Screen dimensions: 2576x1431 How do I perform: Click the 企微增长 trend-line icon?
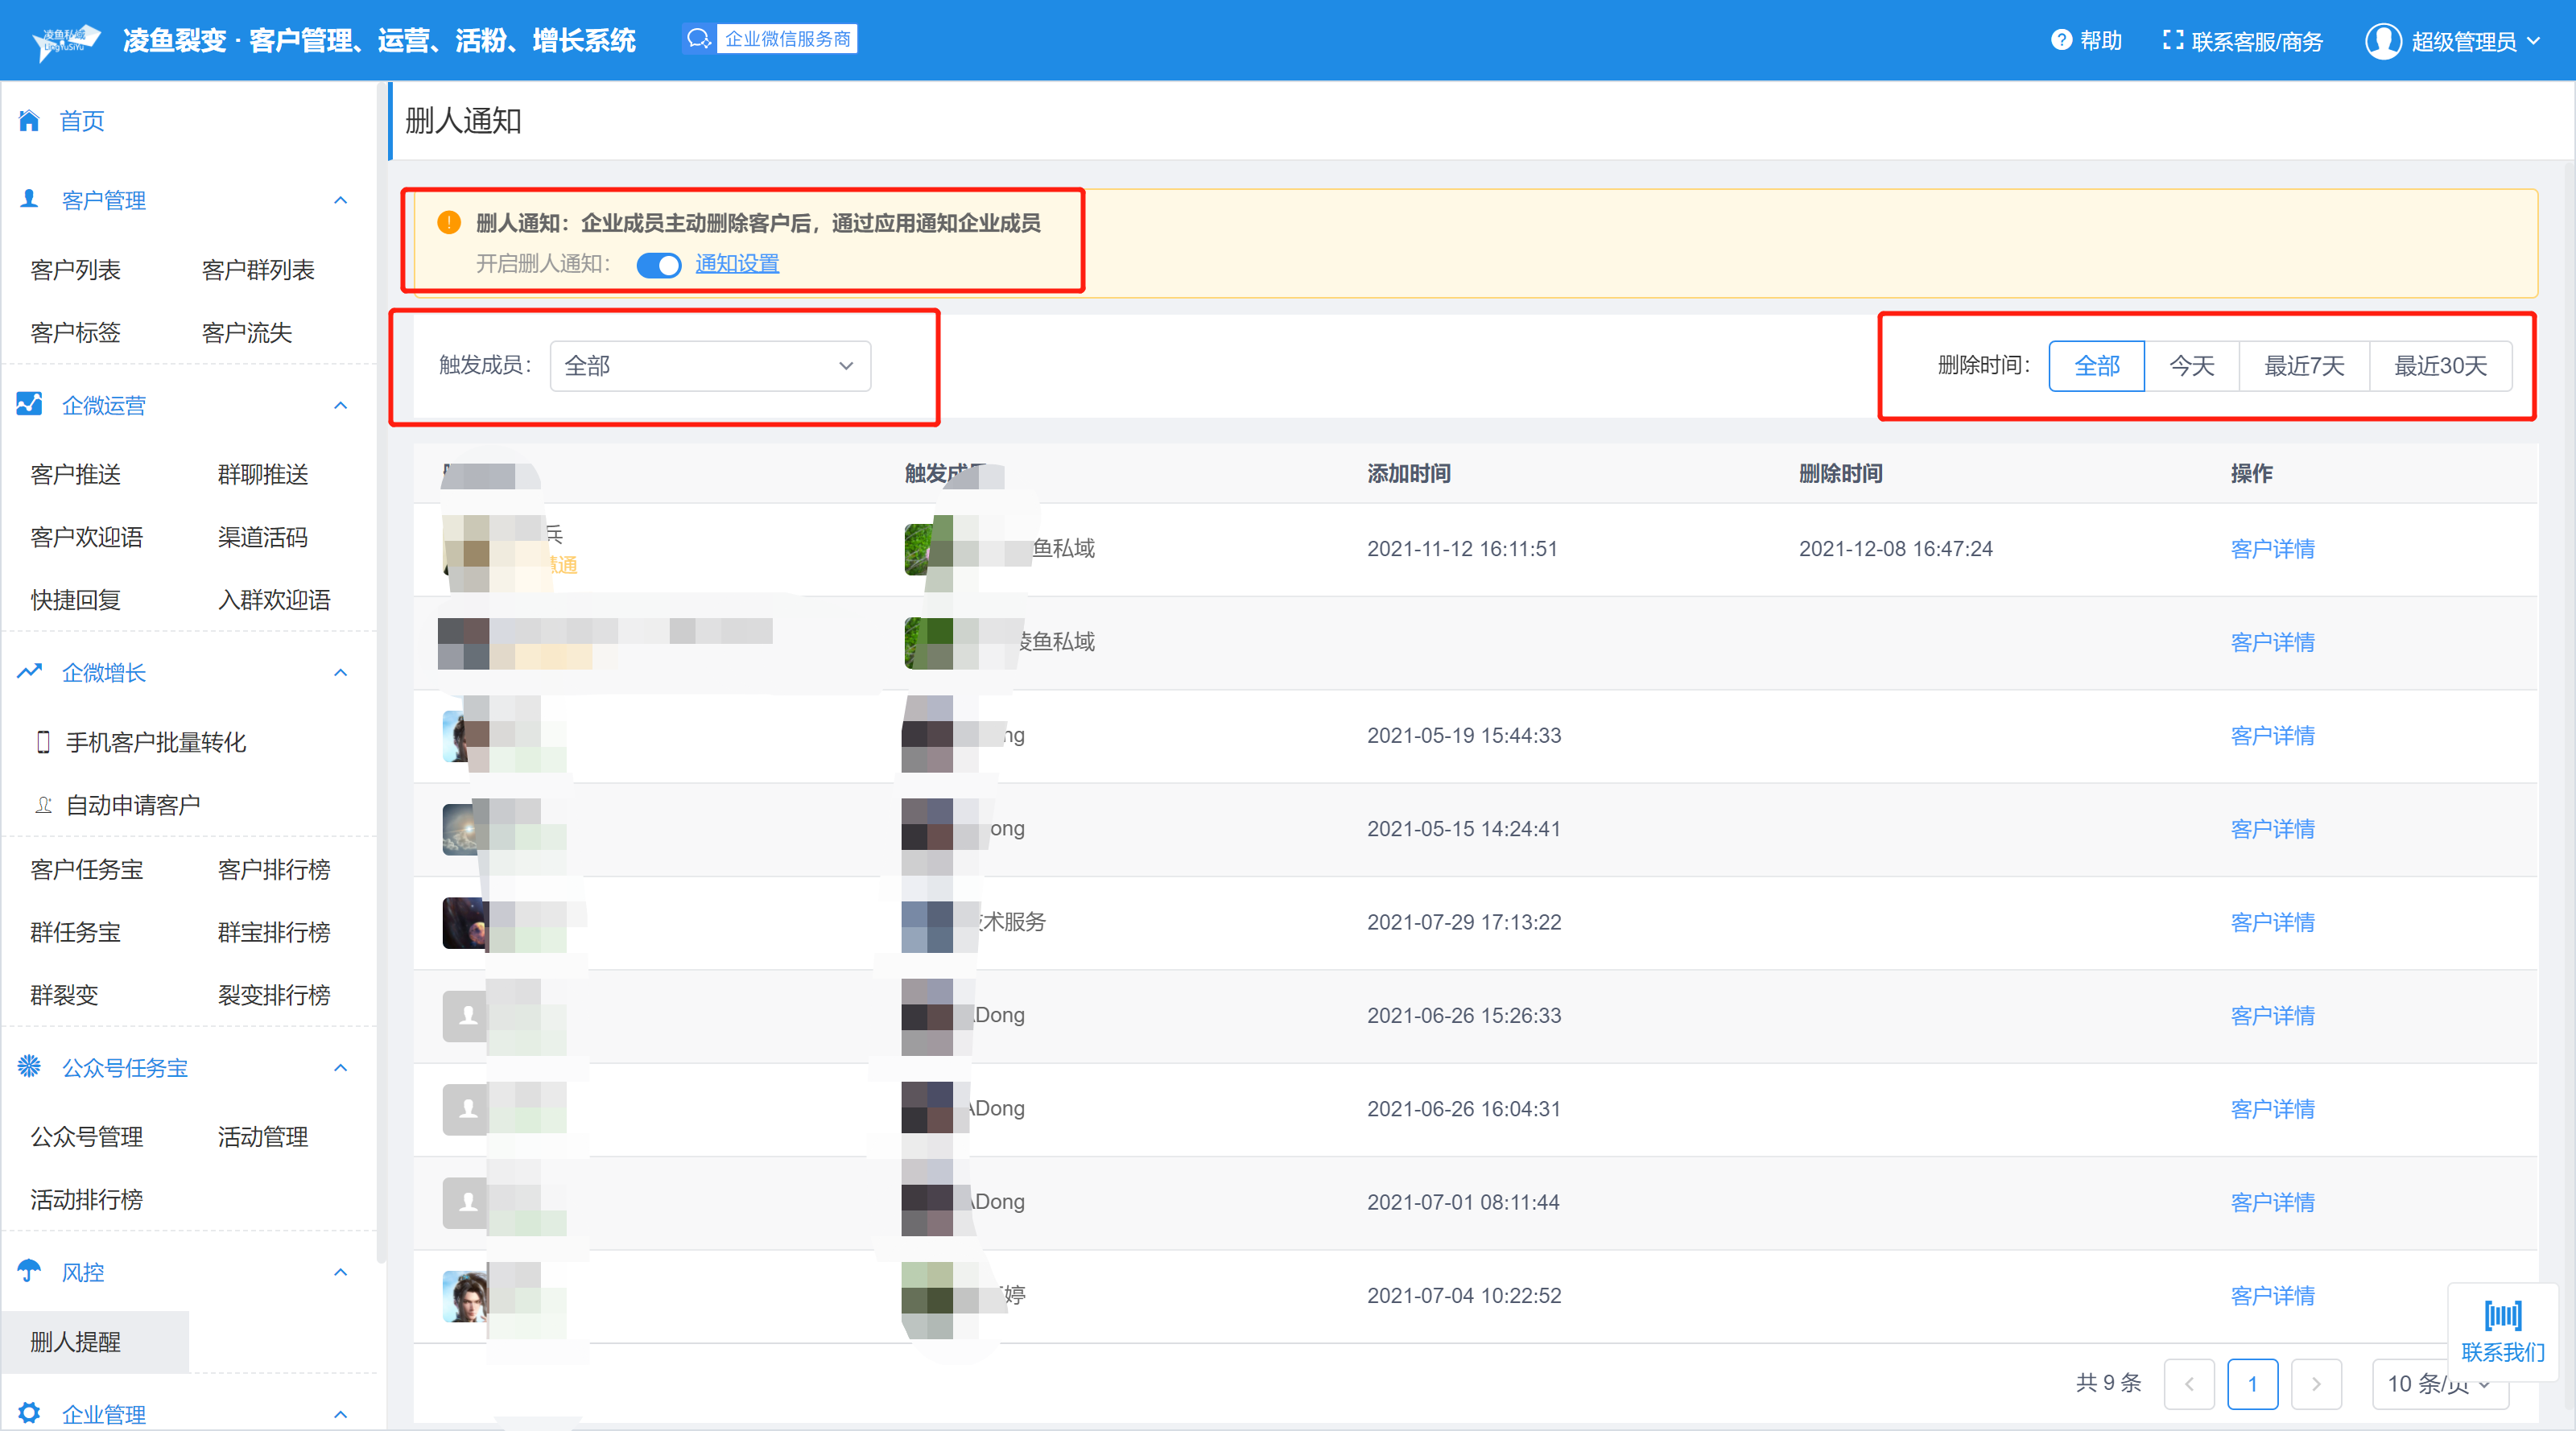point(29,672)
